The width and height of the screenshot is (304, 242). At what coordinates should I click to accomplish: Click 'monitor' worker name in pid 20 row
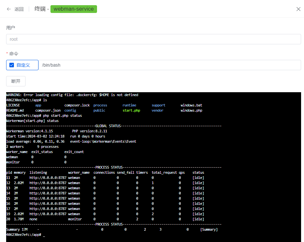(75, 219)
